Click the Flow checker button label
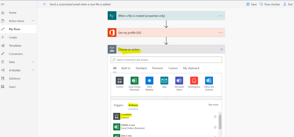 tap(272, 4)
